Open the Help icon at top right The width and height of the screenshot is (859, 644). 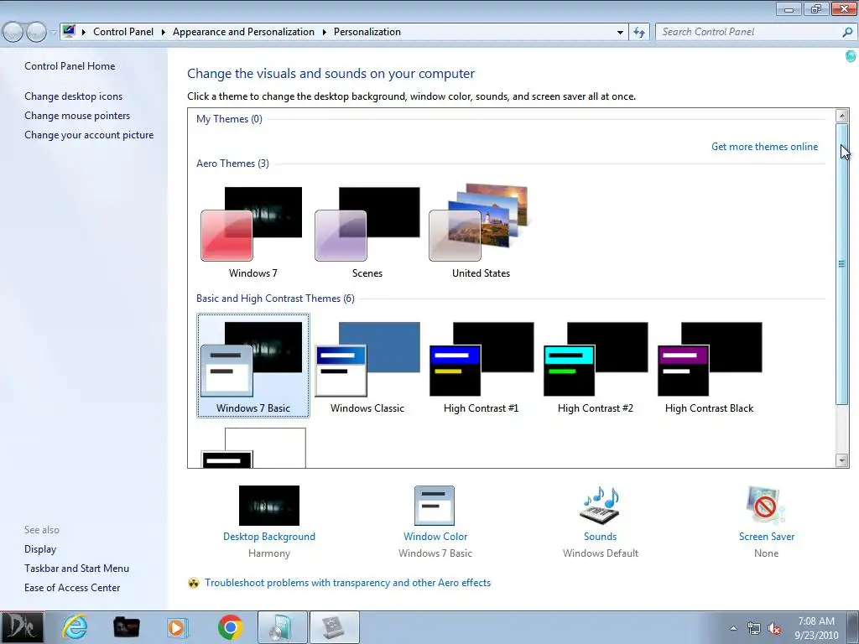[x=851, y=56]
